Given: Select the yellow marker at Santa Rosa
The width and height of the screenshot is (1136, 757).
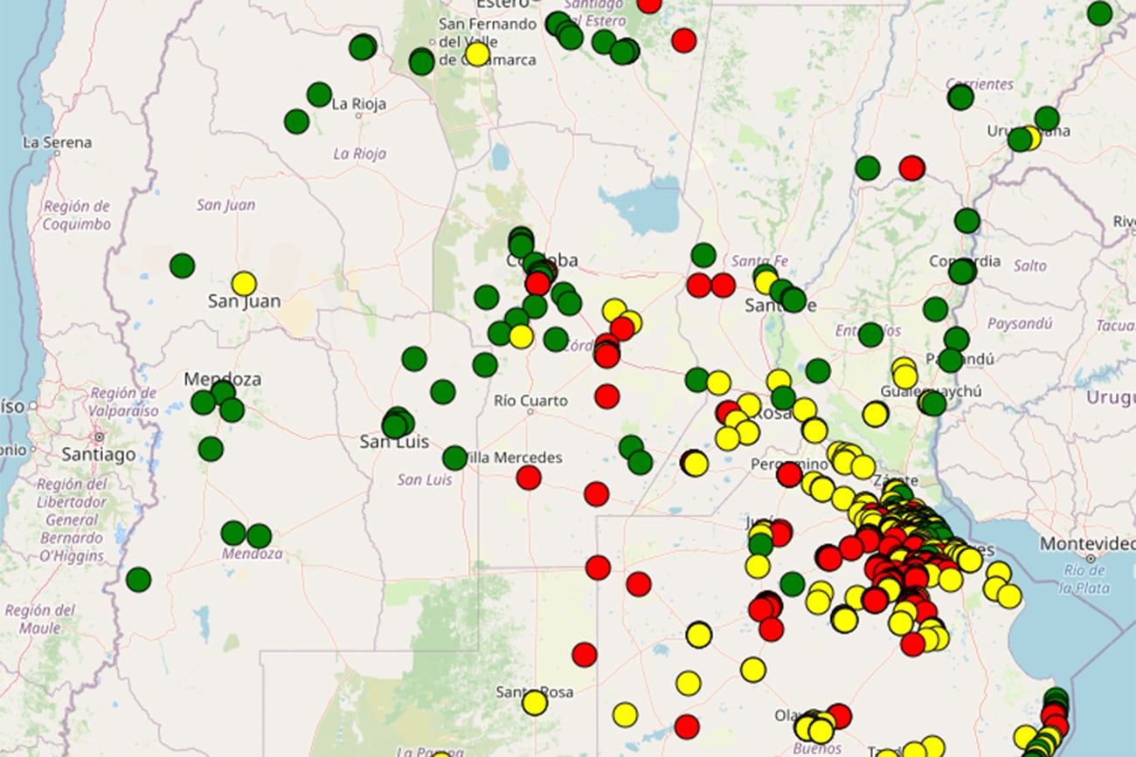Looking at the screenshot, I should point(535,702).
